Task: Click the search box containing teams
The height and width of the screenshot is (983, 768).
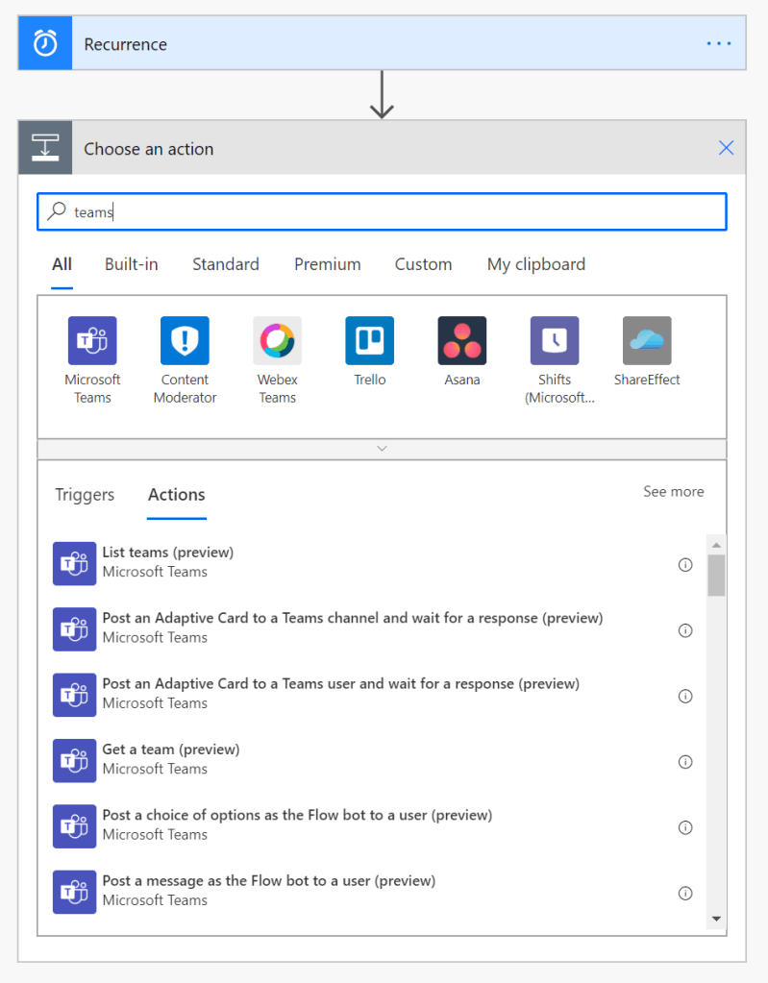Action: (382, 212)
